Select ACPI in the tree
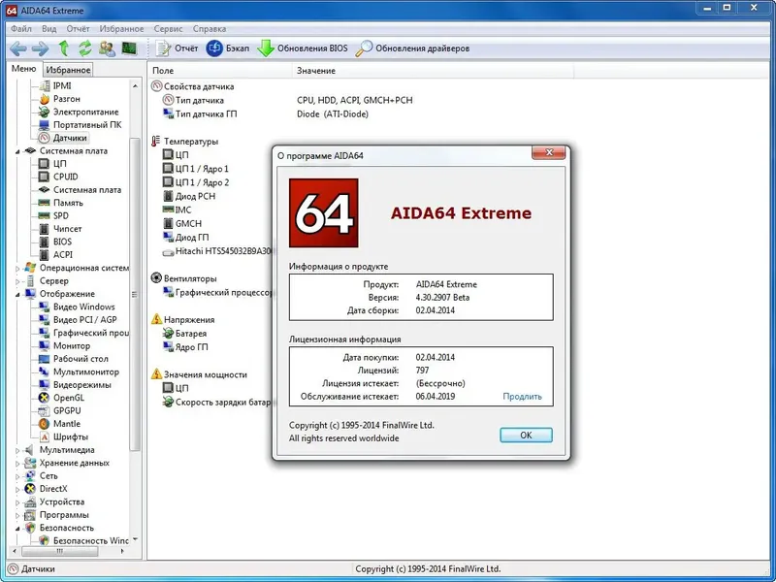The image size is (776, 582). click(62, 254)
